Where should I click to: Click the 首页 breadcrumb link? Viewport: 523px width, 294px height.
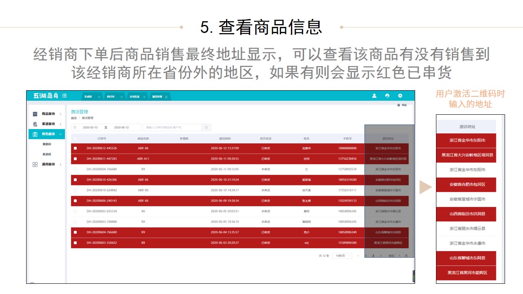pyautogui.click(x=74, y=118)
